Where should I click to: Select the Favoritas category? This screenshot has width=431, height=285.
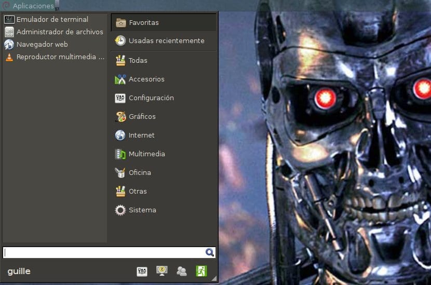pyautogui.click(x=164, y=22)
